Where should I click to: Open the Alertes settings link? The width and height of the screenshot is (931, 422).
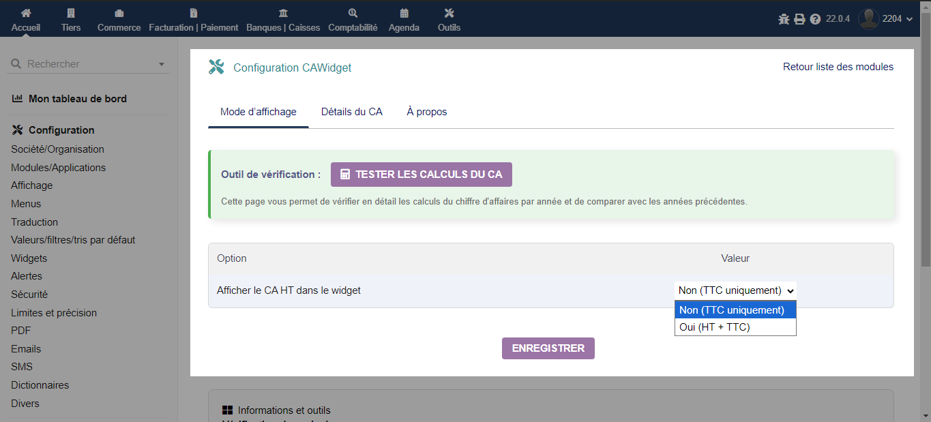point(27,276)
